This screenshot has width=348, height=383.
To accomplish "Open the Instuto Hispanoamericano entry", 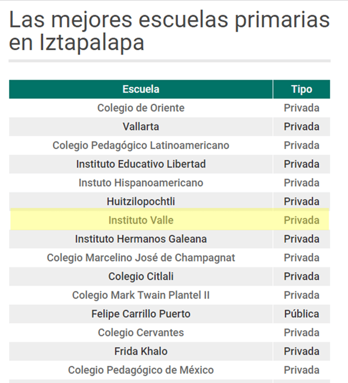I will [141, 183].
